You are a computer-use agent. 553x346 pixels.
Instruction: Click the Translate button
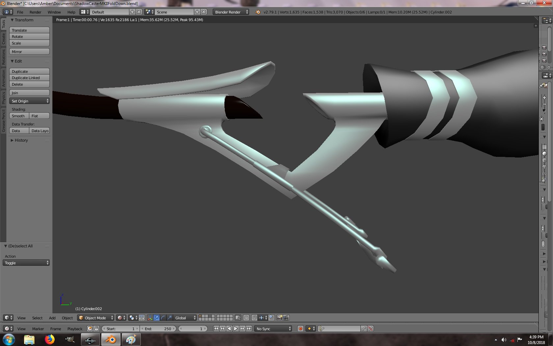29,30
